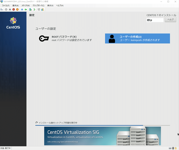Viewport: 179px width, 150px height.
Task: Open the ファイル(F) menu
Action: [6, 6]
